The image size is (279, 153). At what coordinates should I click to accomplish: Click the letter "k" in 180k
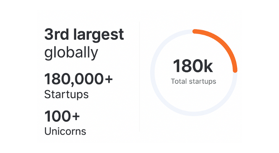pos(208,66)
